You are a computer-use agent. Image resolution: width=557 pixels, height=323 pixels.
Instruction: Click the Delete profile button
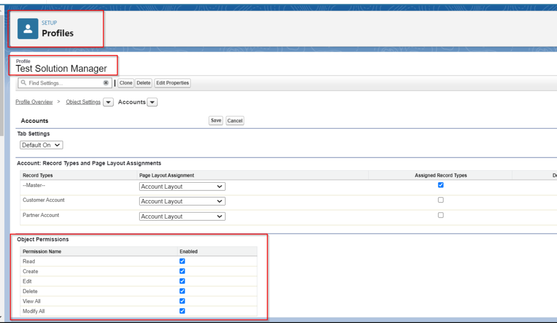144,83
